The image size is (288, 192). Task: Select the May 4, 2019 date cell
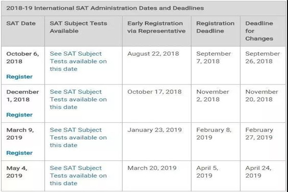[18, 172]
